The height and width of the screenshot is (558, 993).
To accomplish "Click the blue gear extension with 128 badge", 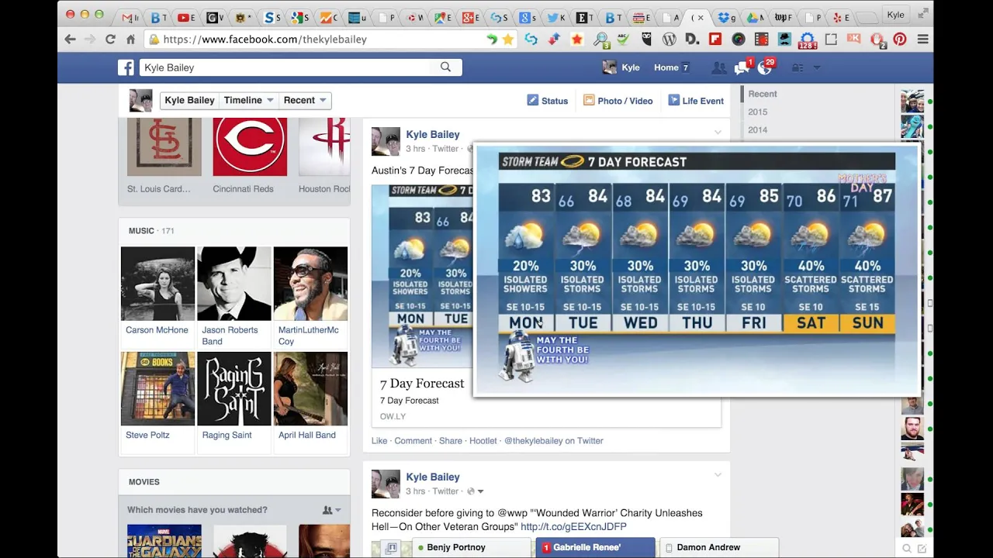I will pos(808,40).
